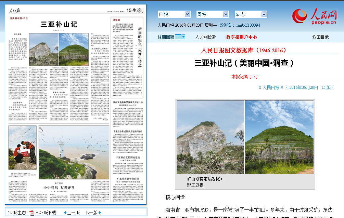Click 广东碳普惠平台启用 news item
Viewport: 344px width, 218px height.
point(128,179)
